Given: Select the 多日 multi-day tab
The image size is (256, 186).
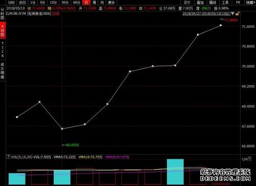Looking at the screenshot, I should (22, 3).
